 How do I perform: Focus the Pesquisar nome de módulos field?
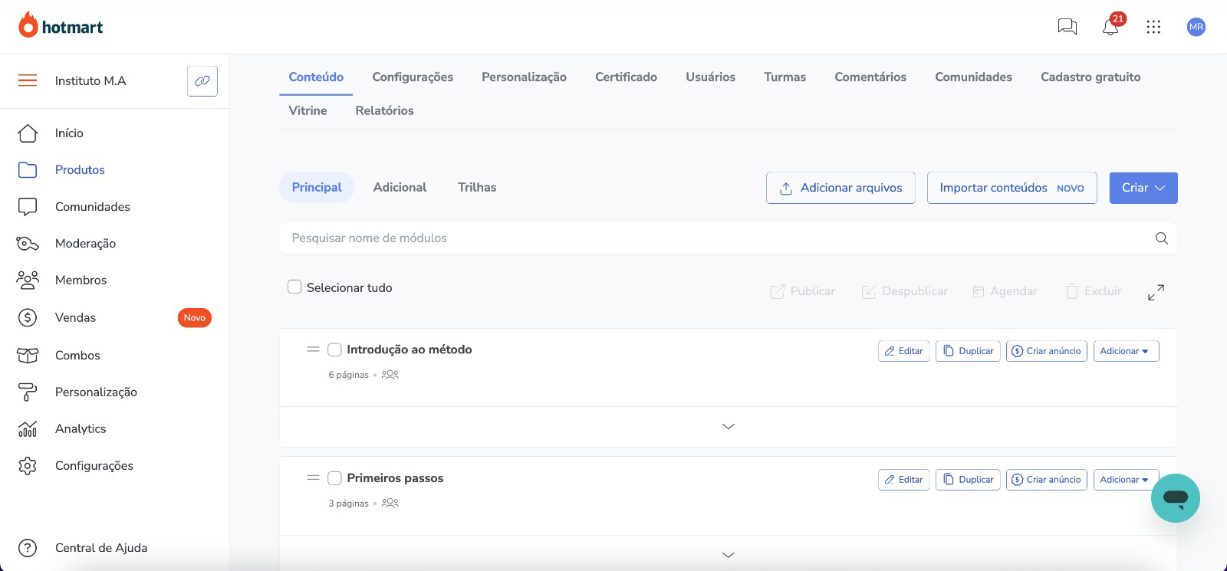pyautogui.click(x=729, y=238)
